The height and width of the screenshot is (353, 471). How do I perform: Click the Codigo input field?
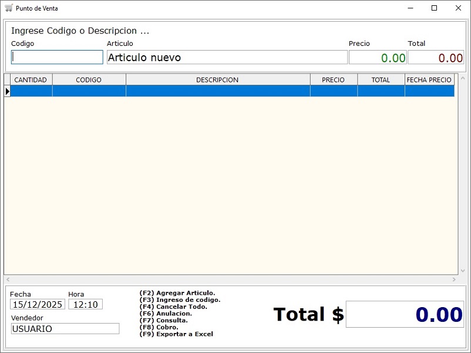(x=57, y=57)
